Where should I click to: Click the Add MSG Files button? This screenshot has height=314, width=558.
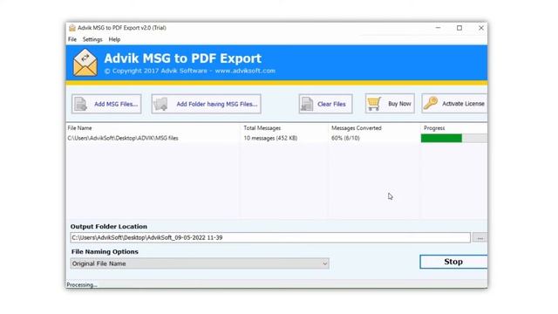tap(106, 104)
